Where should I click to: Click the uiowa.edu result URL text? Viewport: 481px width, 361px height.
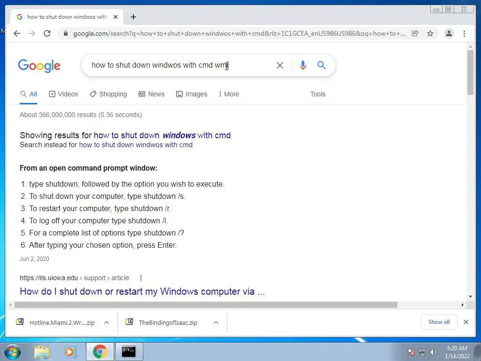[74, 278]
